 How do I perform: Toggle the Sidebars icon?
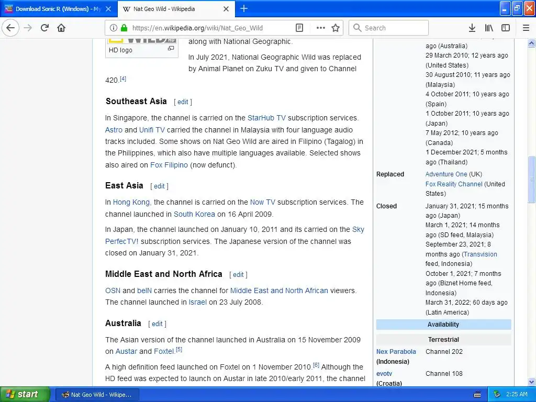[506, 28]
